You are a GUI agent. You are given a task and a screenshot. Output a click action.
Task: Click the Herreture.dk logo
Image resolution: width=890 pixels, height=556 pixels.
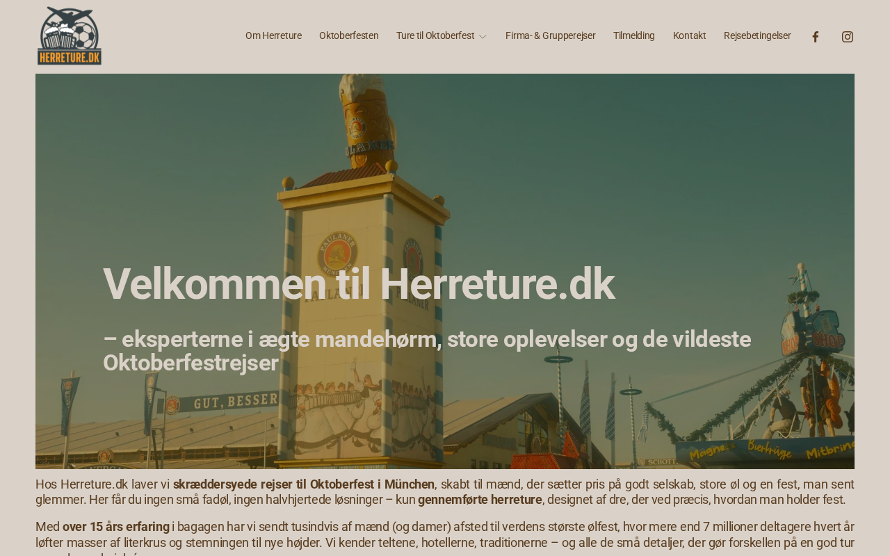tap(70, 36)
